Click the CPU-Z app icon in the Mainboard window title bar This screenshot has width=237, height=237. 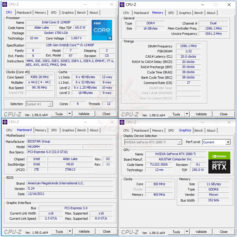pyautogui.click(x=5, y=122)
